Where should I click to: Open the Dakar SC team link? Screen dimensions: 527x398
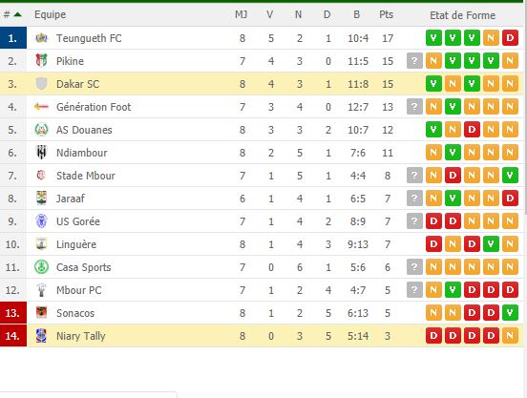click(x=77, y=84)
